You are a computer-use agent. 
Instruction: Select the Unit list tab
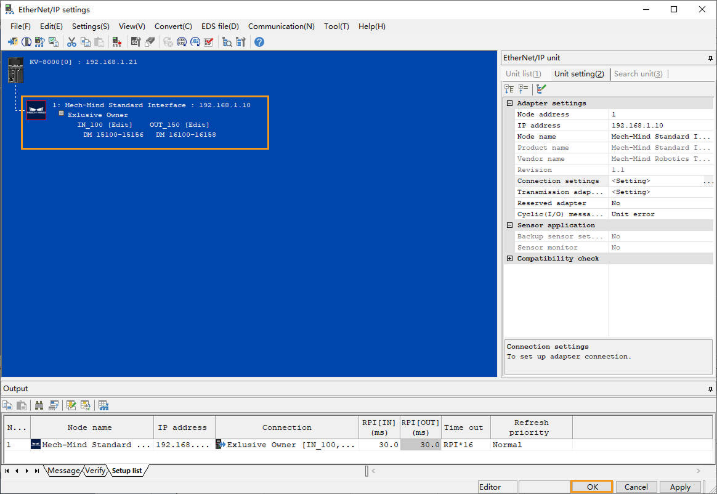tap(522, 73)
